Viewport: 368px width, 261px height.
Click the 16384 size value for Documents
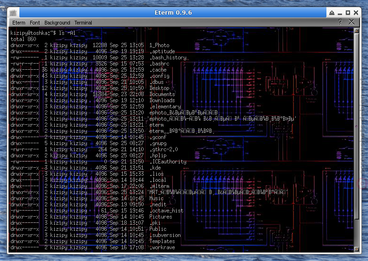pyautogui.click(x=100, y=94)
